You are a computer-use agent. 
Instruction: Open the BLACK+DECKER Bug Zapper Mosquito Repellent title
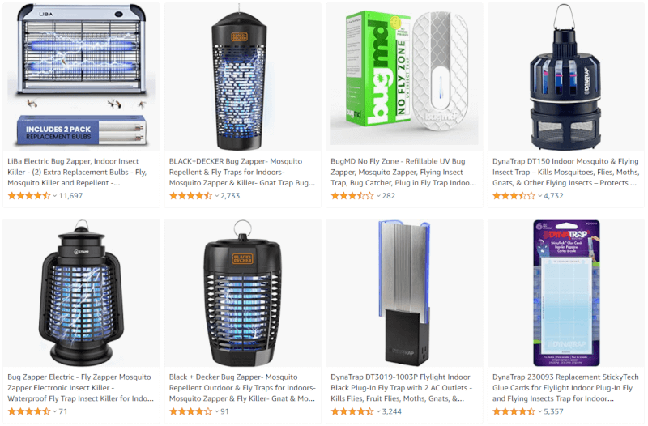241,172
